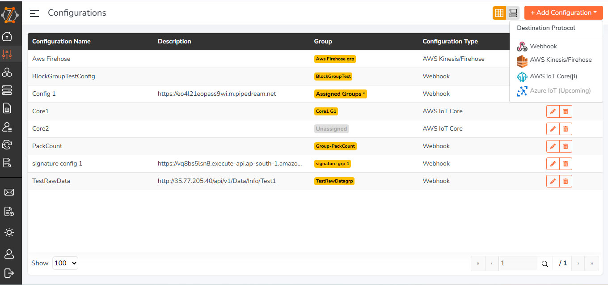
Task: Select Webhook destination protocol
Action: point(543,47)
